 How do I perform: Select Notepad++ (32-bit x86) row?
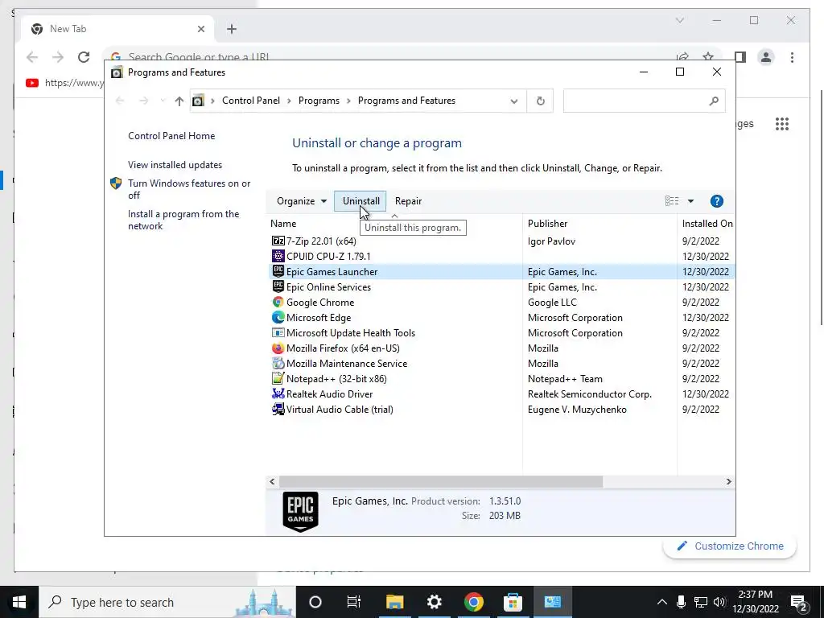pyautogui.click(x=501, y=378)
